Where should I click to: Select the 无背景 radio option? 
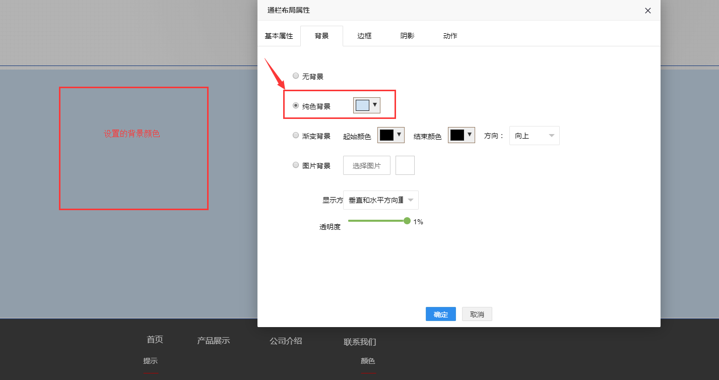(296, 76)
